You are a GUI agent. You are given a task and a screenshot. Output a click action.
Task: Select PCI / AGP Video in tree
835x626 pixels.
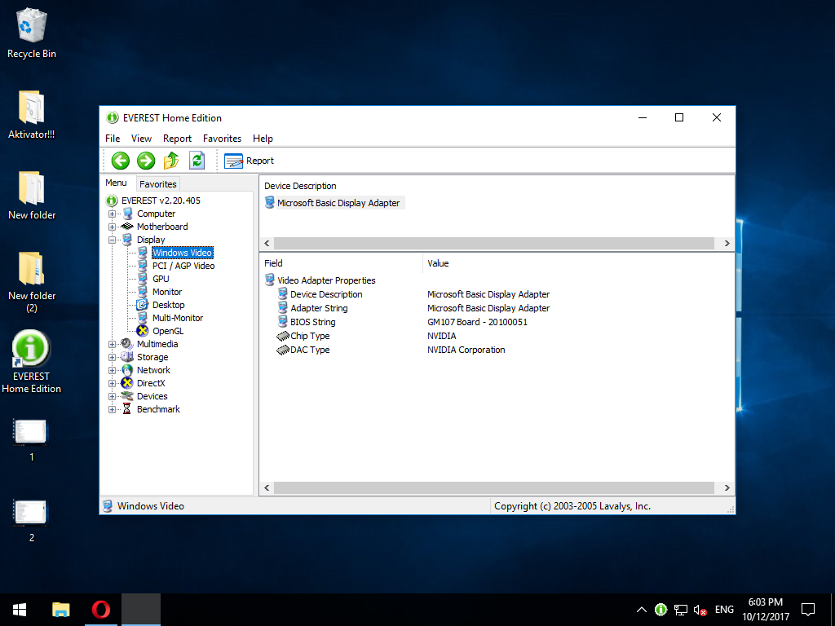tap(183, 266)
